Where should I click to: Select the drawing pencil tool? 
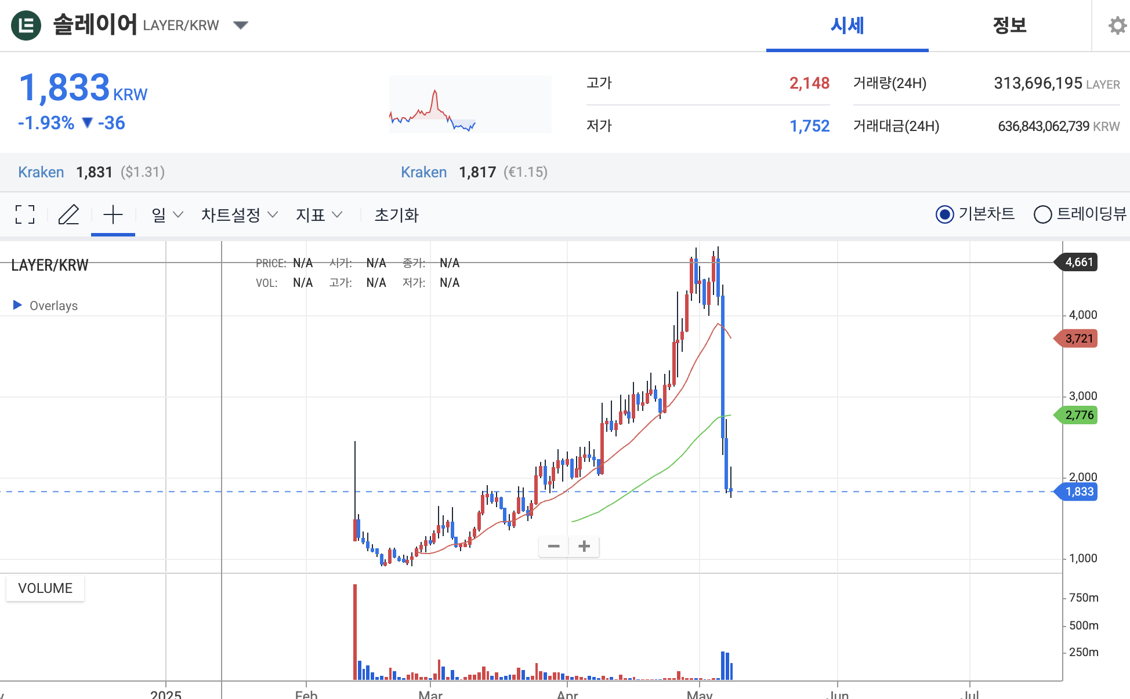click(x=69, y=214)
